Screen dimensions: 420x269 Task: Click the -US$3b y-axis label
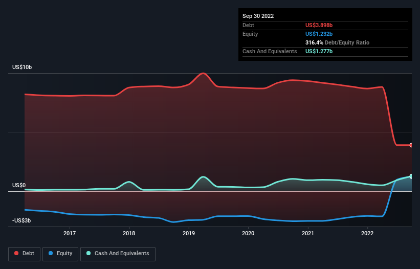pyautogui.click(x=21, y=220)
